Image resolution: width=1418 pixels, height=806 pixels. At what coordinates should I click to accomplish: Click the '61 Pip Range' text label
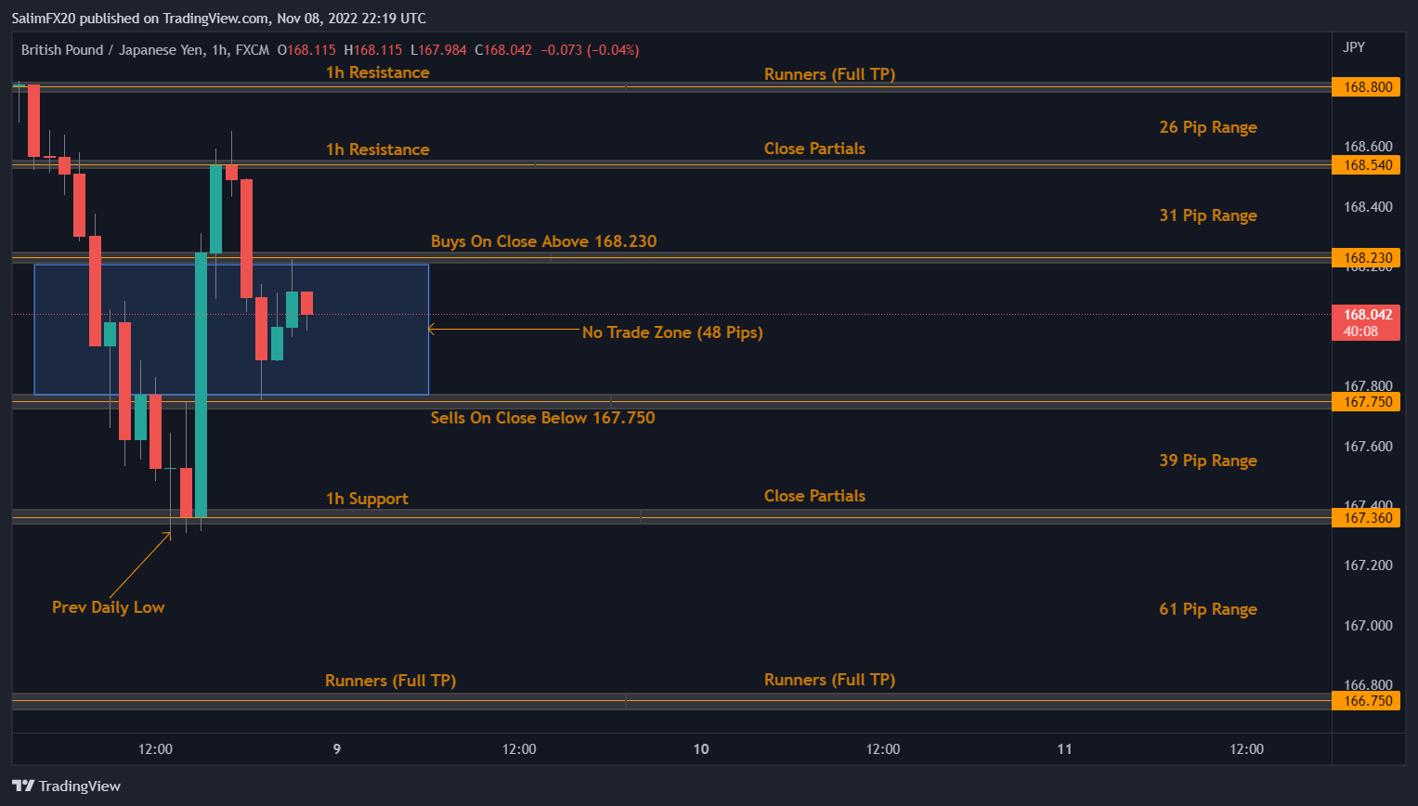click(1207, 609)
